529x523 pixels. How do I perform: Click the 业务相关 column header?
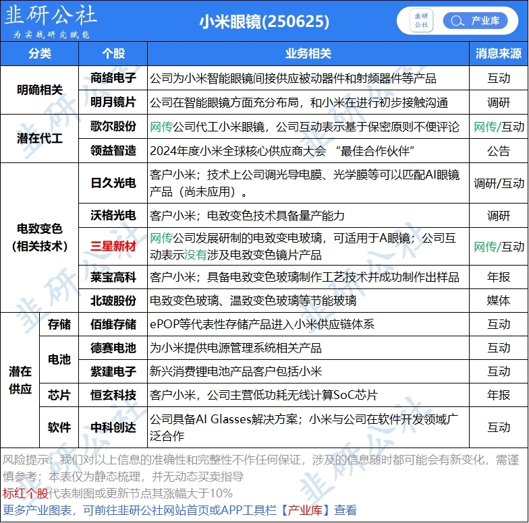308,54
